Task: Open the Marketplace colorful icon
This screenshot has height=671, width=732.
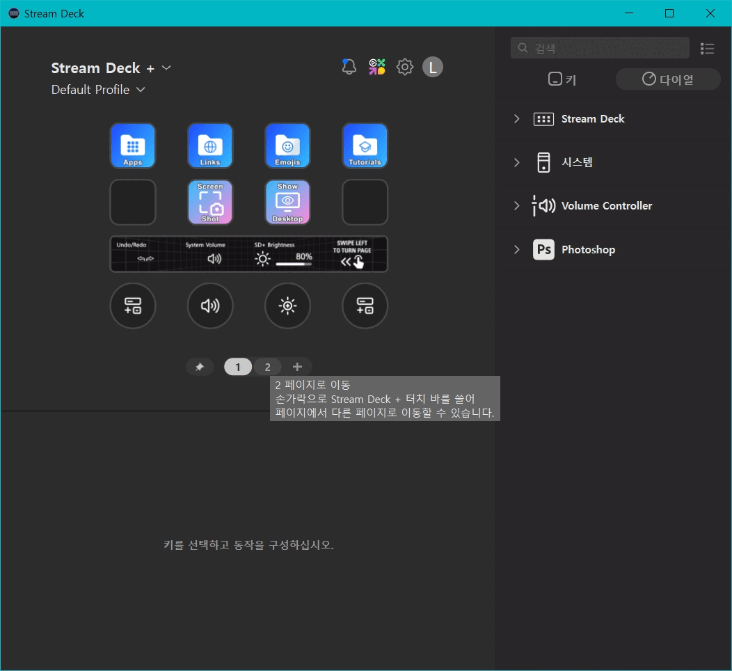Action: click(x=377, y=67)
